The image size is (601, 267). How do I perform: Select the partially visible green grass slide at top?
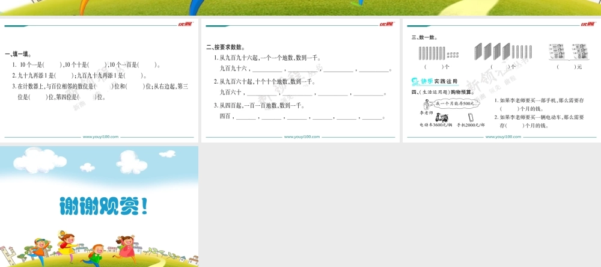[300, 7]
